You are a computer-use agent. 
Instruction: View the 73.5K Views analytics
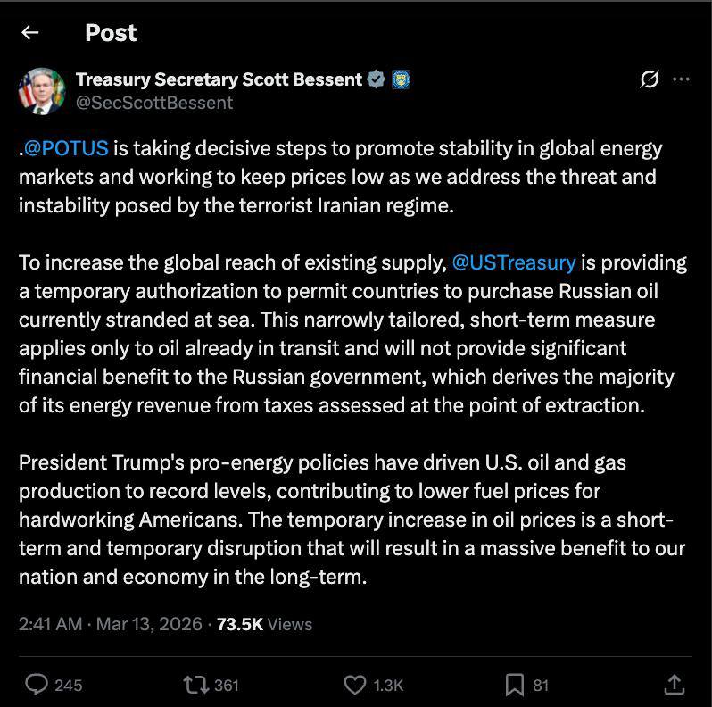[x=264, y=624]
